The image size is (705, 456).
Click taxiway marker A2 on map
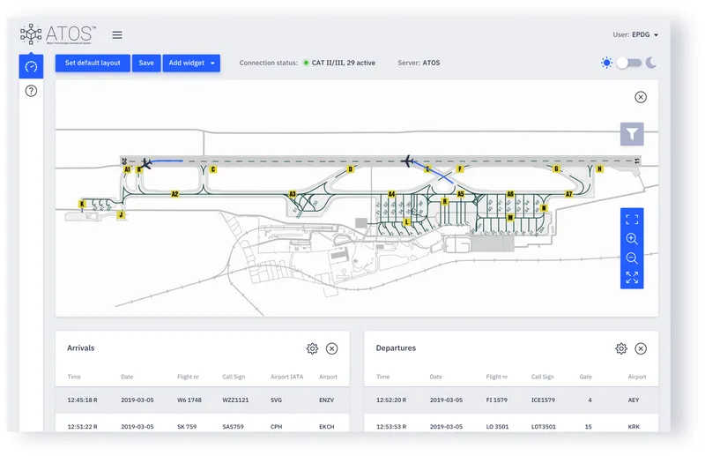click(x=174, y=194)
